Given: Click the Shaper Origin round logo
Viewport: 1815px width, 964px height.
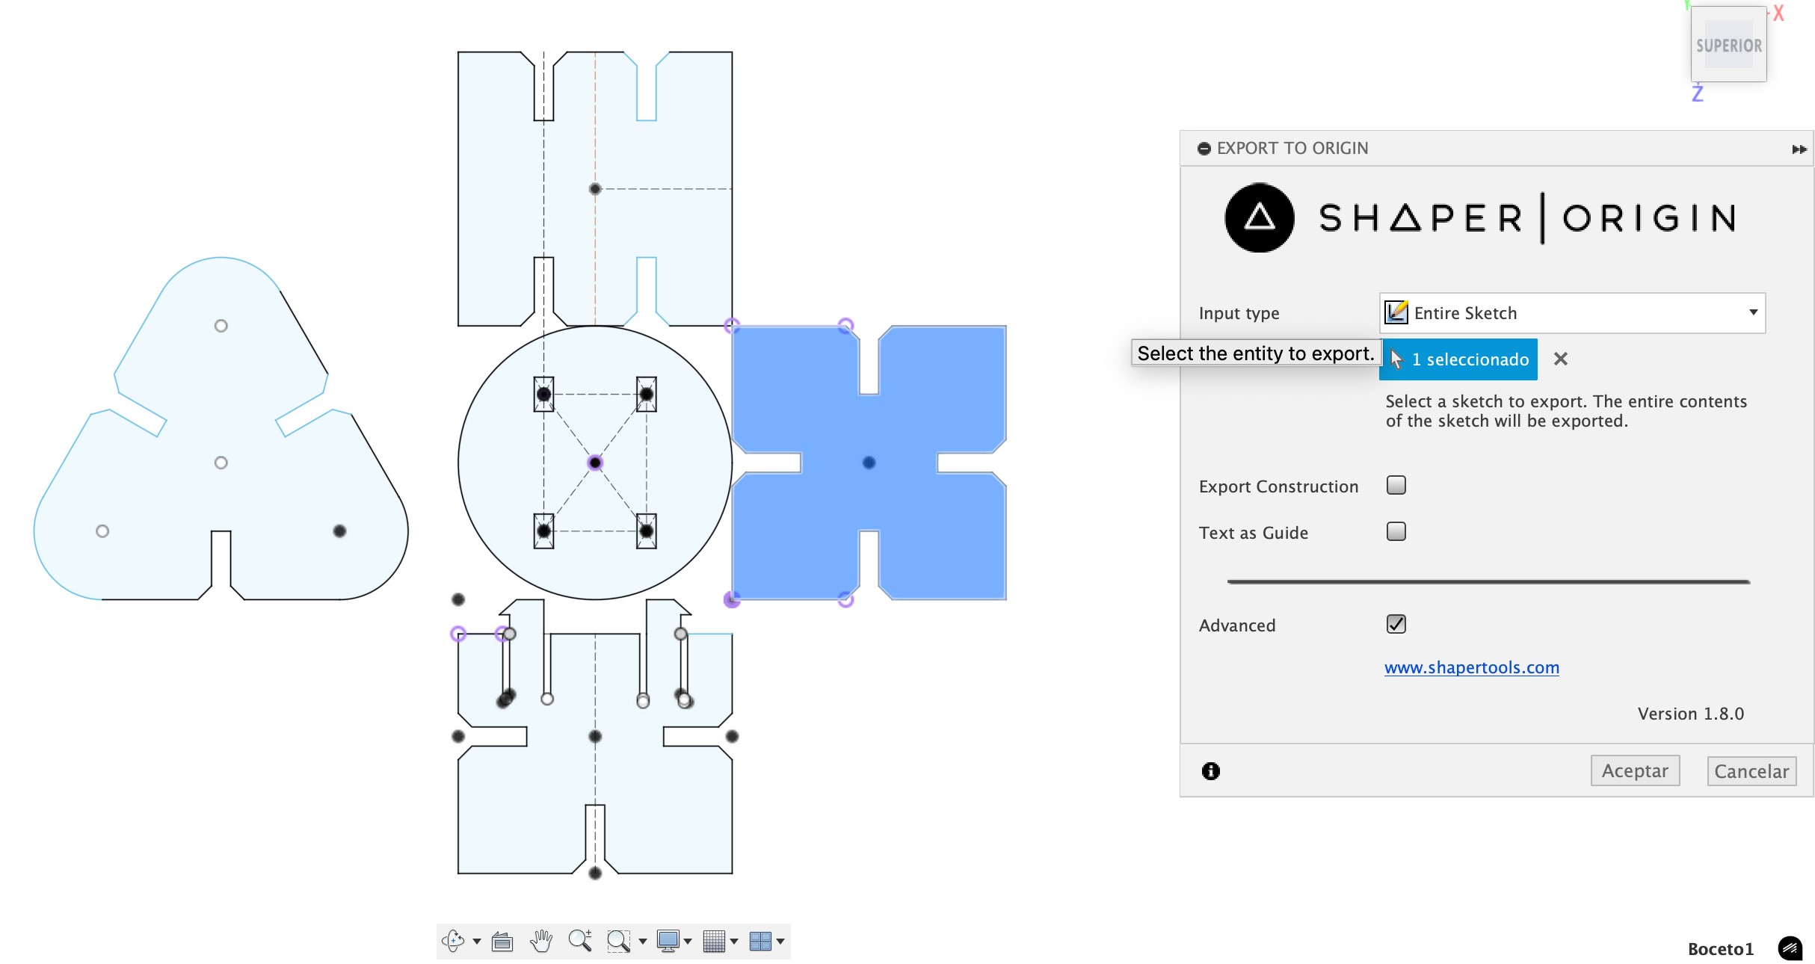Looking at the screenshot, I should pyautogui.click(x=1260, y=217).
